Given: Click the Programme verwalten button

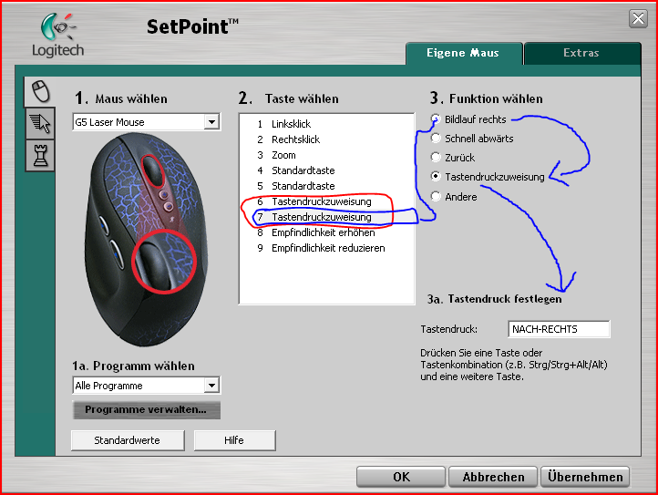Looking at the screenshot, I should pyautogui.click(x=146, y=410).
